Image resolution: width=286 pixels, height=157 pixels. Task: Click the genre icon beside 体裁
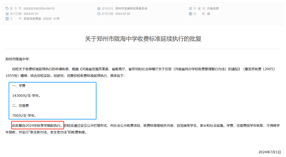190,14
